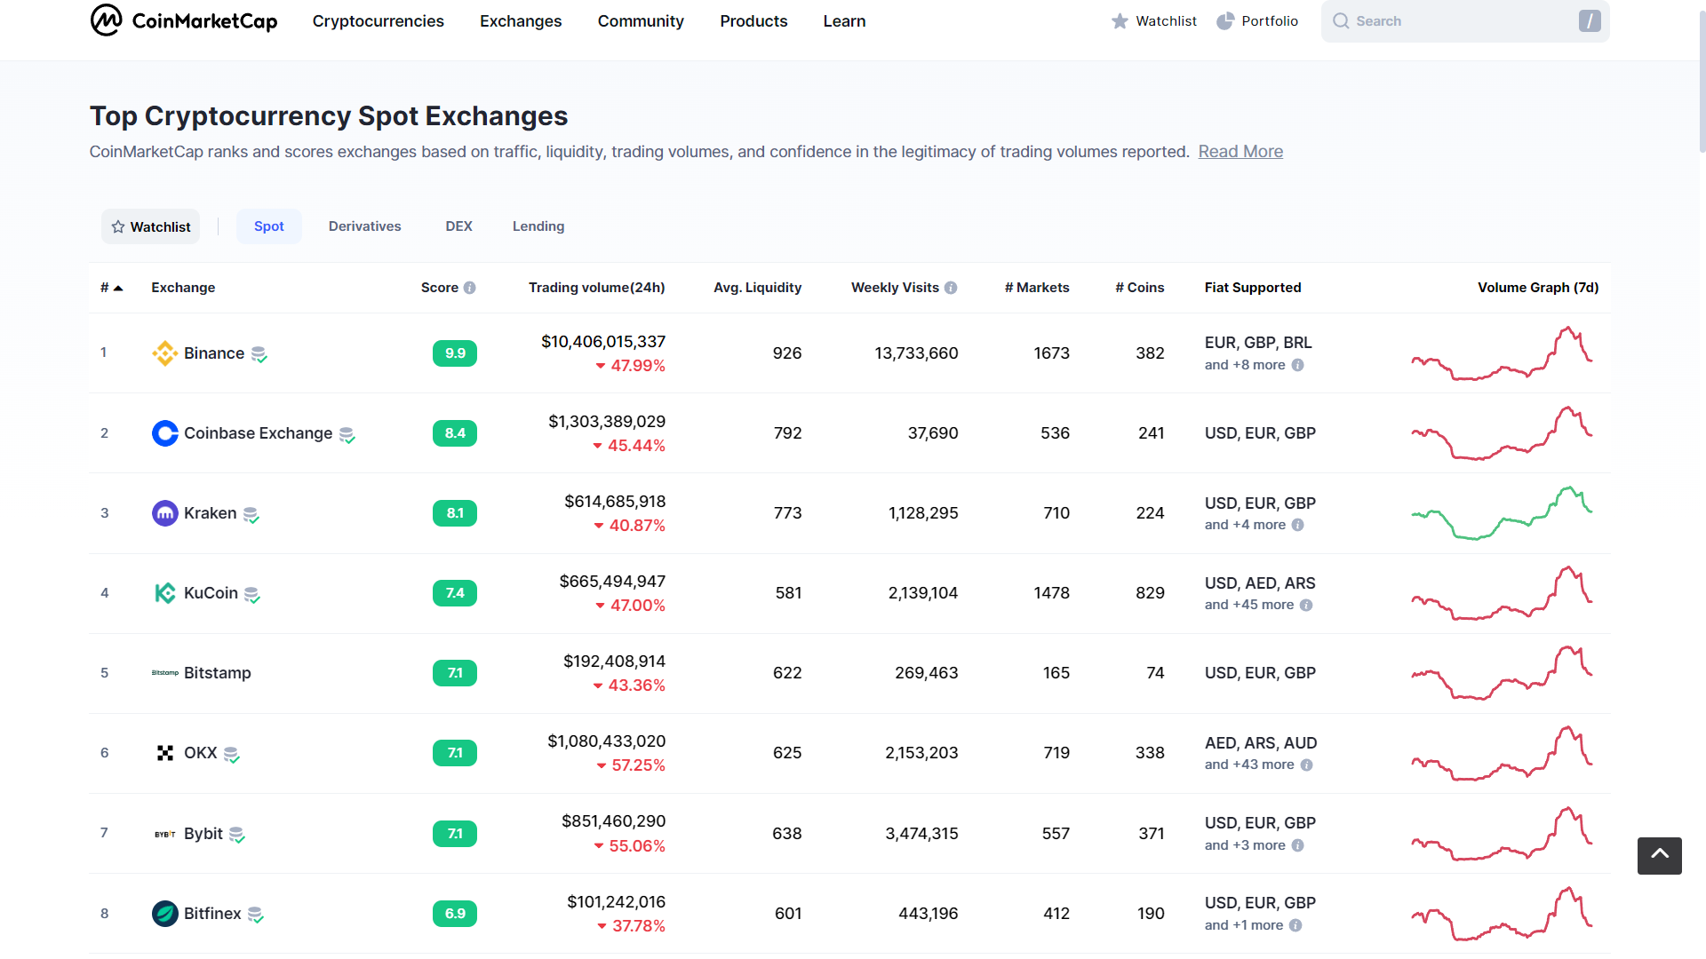Click the Bitstamp logo icon
Viewport: 1706px width, 959px height.
pyautogui.click(x=164, y=673)
